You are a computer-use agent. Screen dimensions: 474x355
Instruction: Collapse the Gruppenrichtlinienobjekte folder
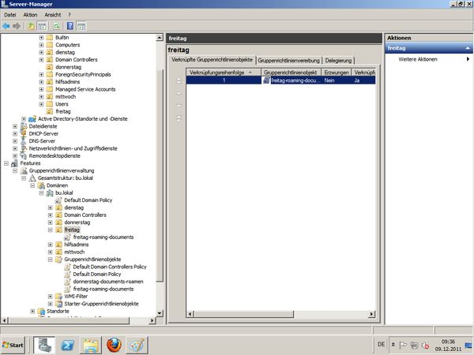click(x=51, y=259)
